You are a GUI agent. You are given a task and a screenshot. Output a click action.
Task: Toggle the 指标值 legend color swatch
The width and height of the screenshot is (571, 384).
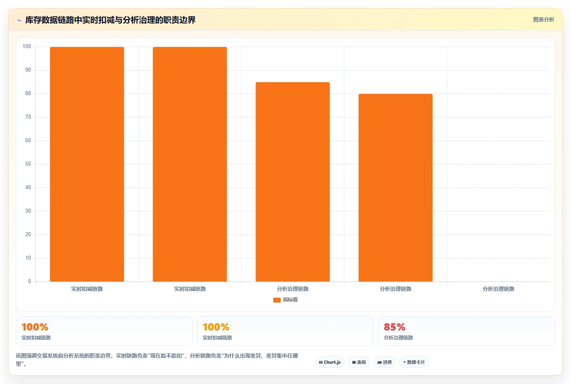point(277,300)
